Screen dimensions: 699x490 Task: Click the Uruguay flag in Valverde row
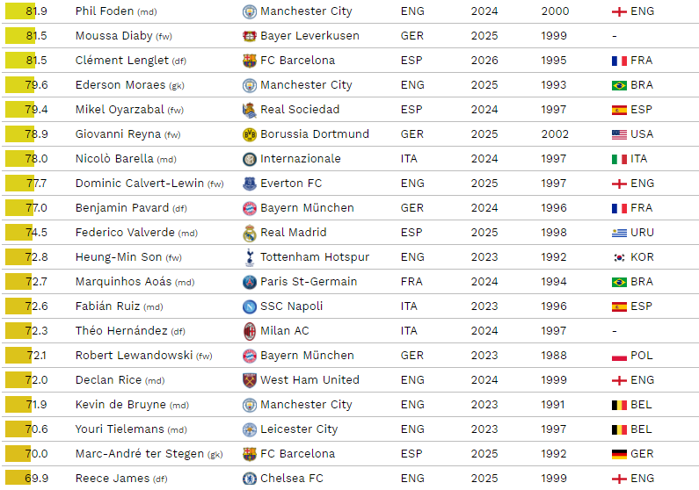619,233
